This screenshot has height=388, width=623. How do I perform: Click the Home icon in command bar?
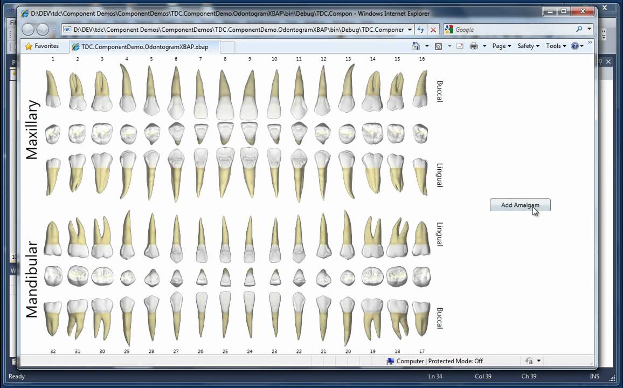(x=416, y=46)
